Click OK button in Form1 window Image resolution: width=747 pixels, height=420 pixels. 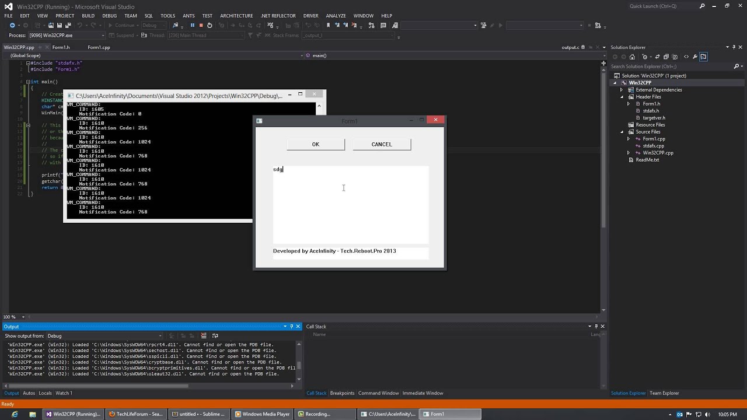tap(316, 144)
